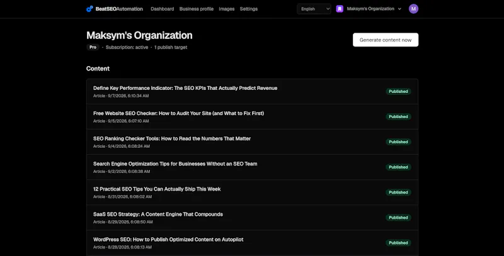
Task: Click Published badge on Free Website SEO Checker row
Action: tap(398, 117)
